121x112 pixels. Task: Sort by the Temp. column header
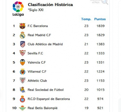(x=86, y=19)
